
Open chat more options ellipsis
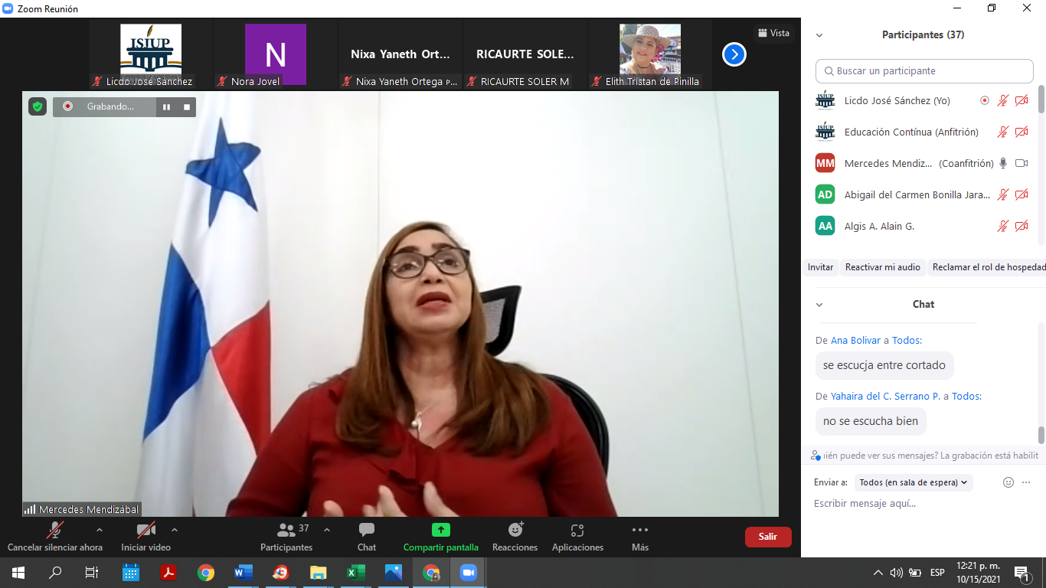[x=1026, y=482]
